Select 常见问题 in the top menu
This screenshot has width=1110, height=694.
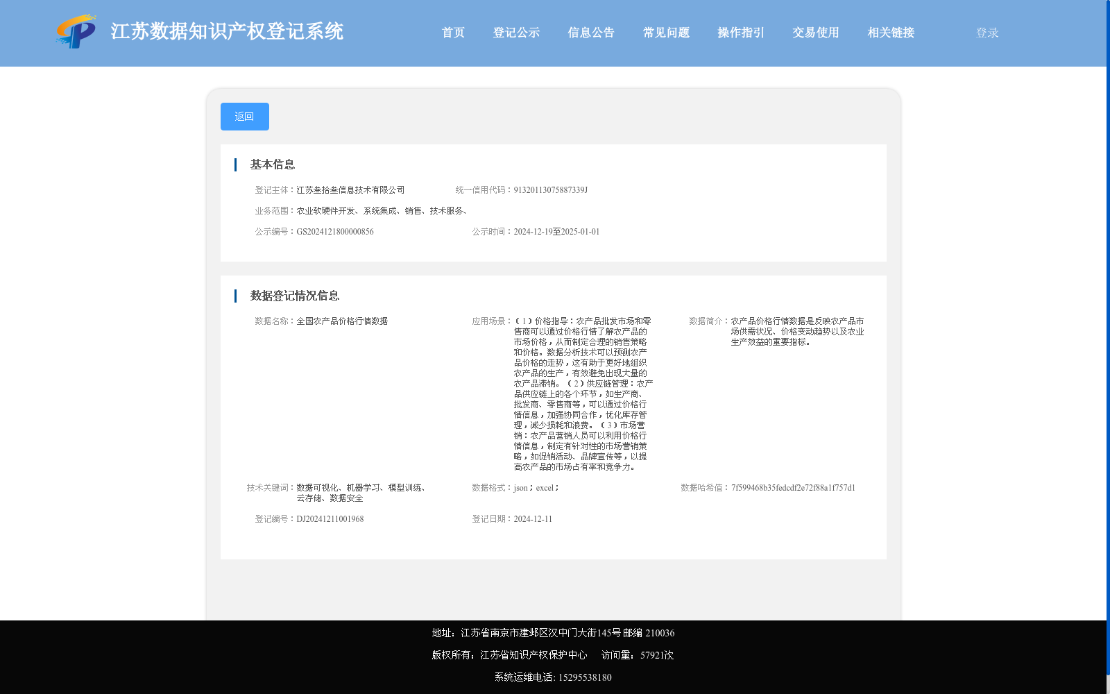(x=666, y=33)
